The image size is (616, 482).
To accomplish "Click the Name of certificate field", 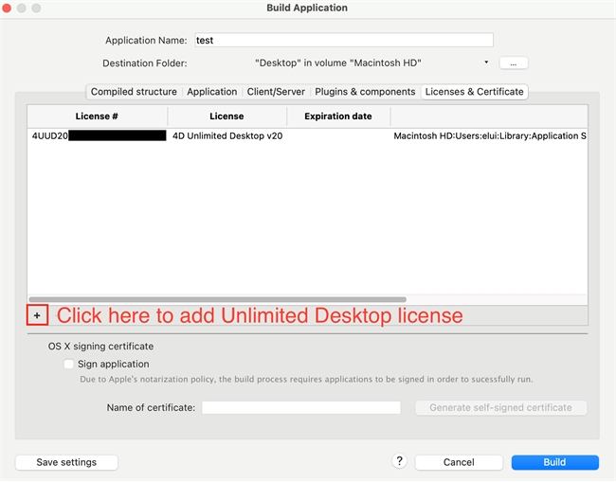I will [x=301, y=407].
